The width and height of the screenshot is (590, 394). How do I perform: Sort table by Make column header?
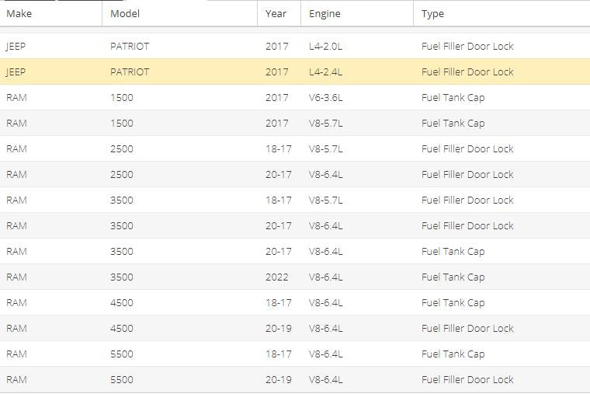coord(50,13)
